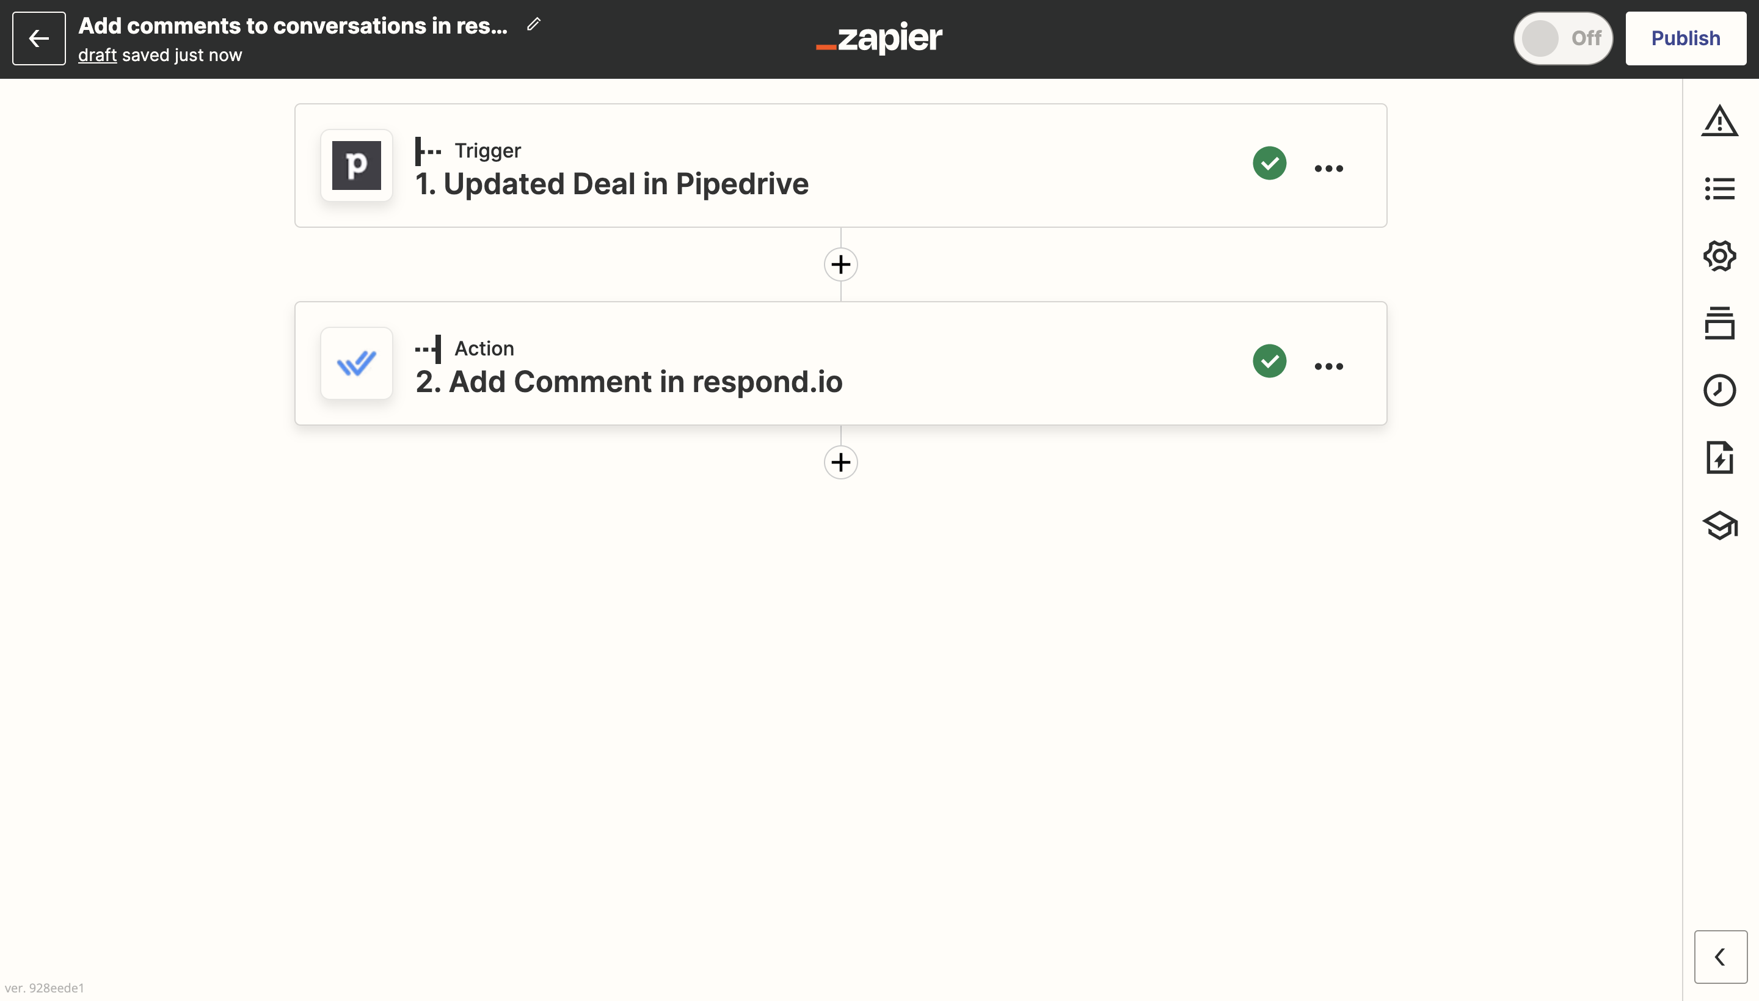Open the Pipedrive trigger step's three-dot menu
1759x1001 pixels.
[1328, 169]
